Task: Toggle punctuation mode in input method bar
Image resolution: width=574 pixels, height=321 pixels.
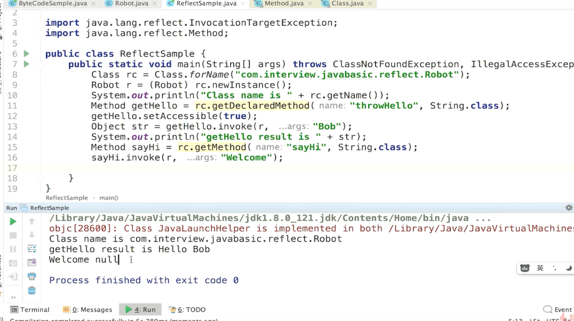Action: click(555, 268)
